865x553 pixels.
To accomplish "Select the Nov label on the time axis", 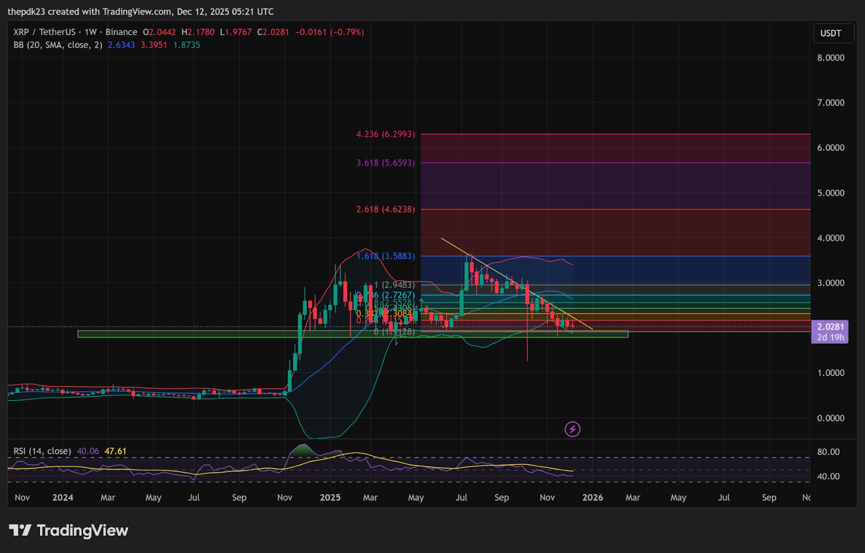I will tap(22, 497).
